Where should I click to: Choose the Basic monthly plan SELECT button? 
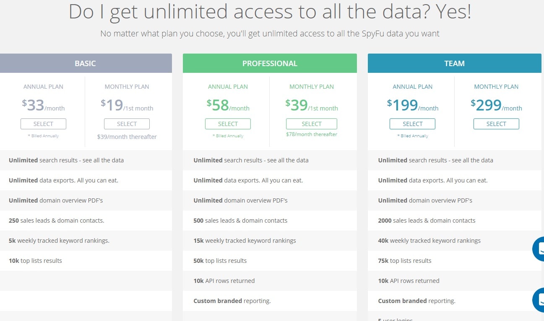127,124
